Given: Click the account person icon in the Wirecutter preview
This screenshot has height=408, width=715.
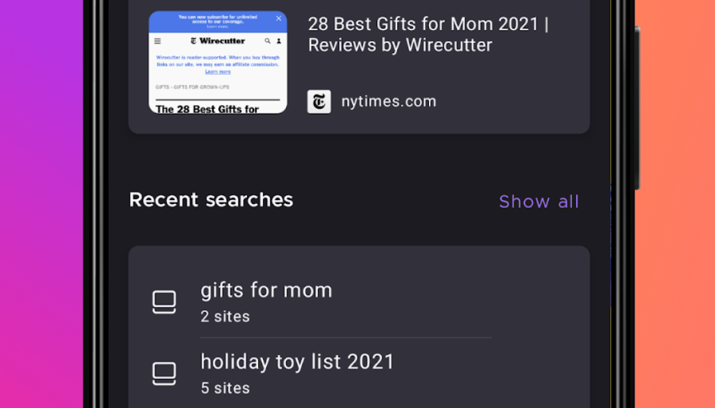Looking at the screenshot, I should coord(278,41).
